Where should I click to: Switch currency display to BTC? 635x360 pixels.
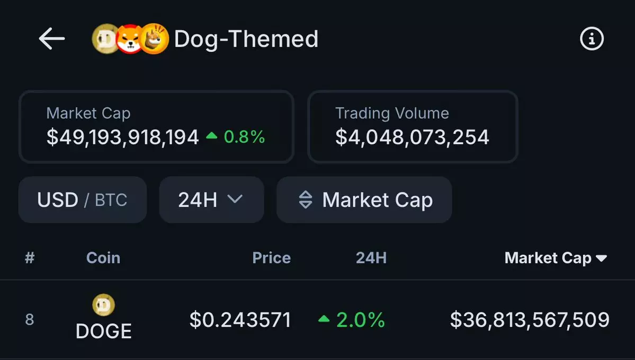click(111, 200)
